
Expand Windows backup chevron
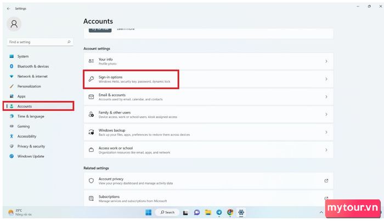(326, 132)
